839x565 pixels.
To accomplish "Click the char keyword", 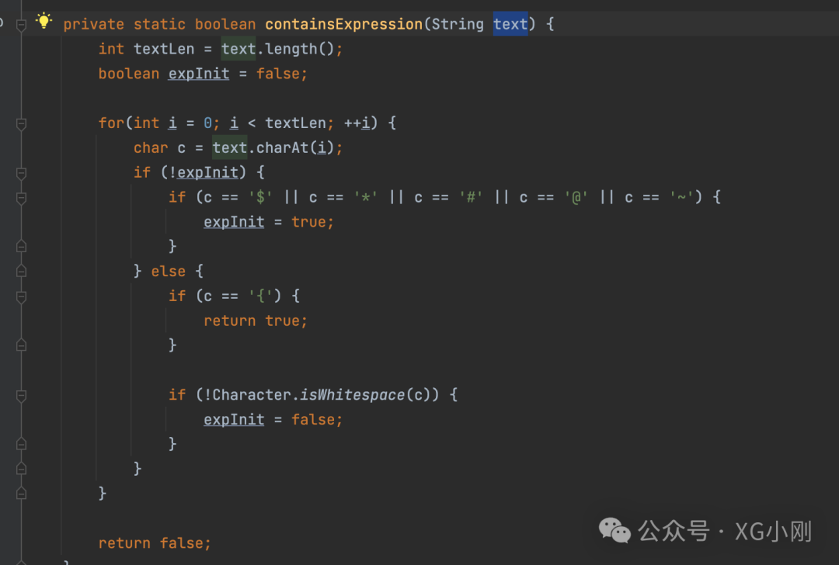I will coord(151,147).
